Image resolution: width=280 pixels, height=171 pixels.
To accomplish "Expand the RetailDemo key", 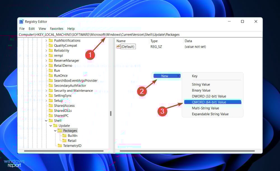I will tap(46, 66).
